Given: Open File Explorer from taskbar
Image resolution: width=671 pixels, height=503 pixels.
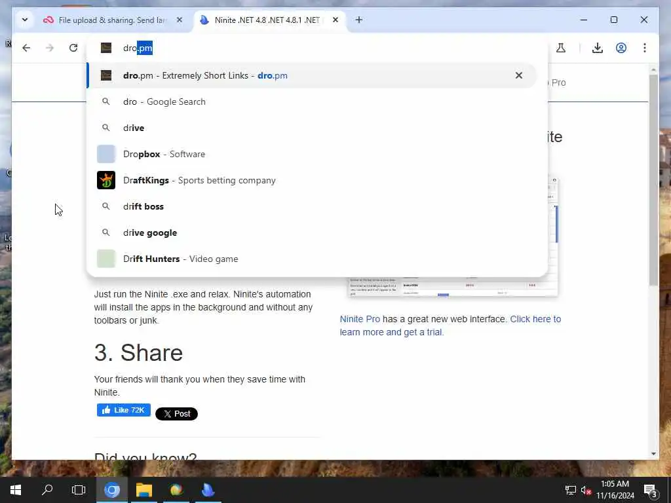Looking at the screenshot, I should point(144,490).
